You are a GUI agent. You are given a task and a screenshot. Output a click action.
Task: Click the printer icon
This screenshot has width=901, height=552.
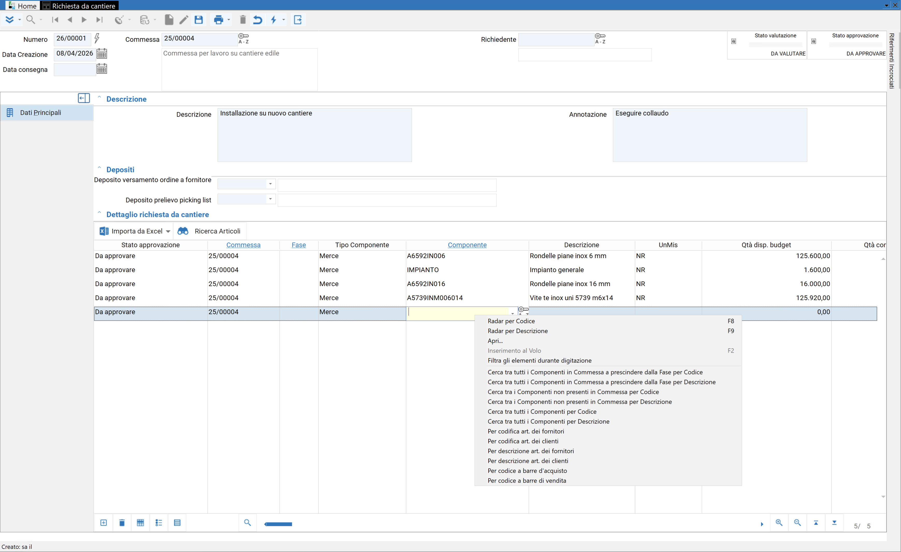pos(219,20)
